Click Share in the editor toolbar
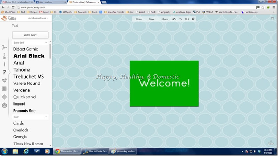 pyautogui.click(x=164, y=19)
